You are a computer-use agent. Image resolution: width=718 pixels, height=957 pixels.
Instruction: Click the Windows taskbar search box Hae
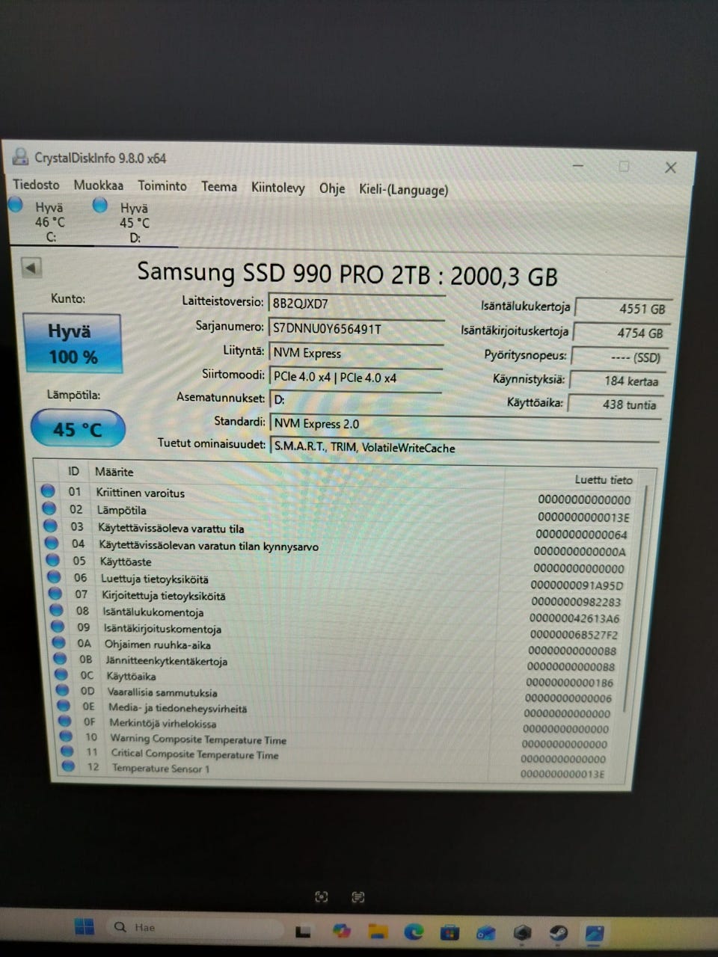coord(196,928)
